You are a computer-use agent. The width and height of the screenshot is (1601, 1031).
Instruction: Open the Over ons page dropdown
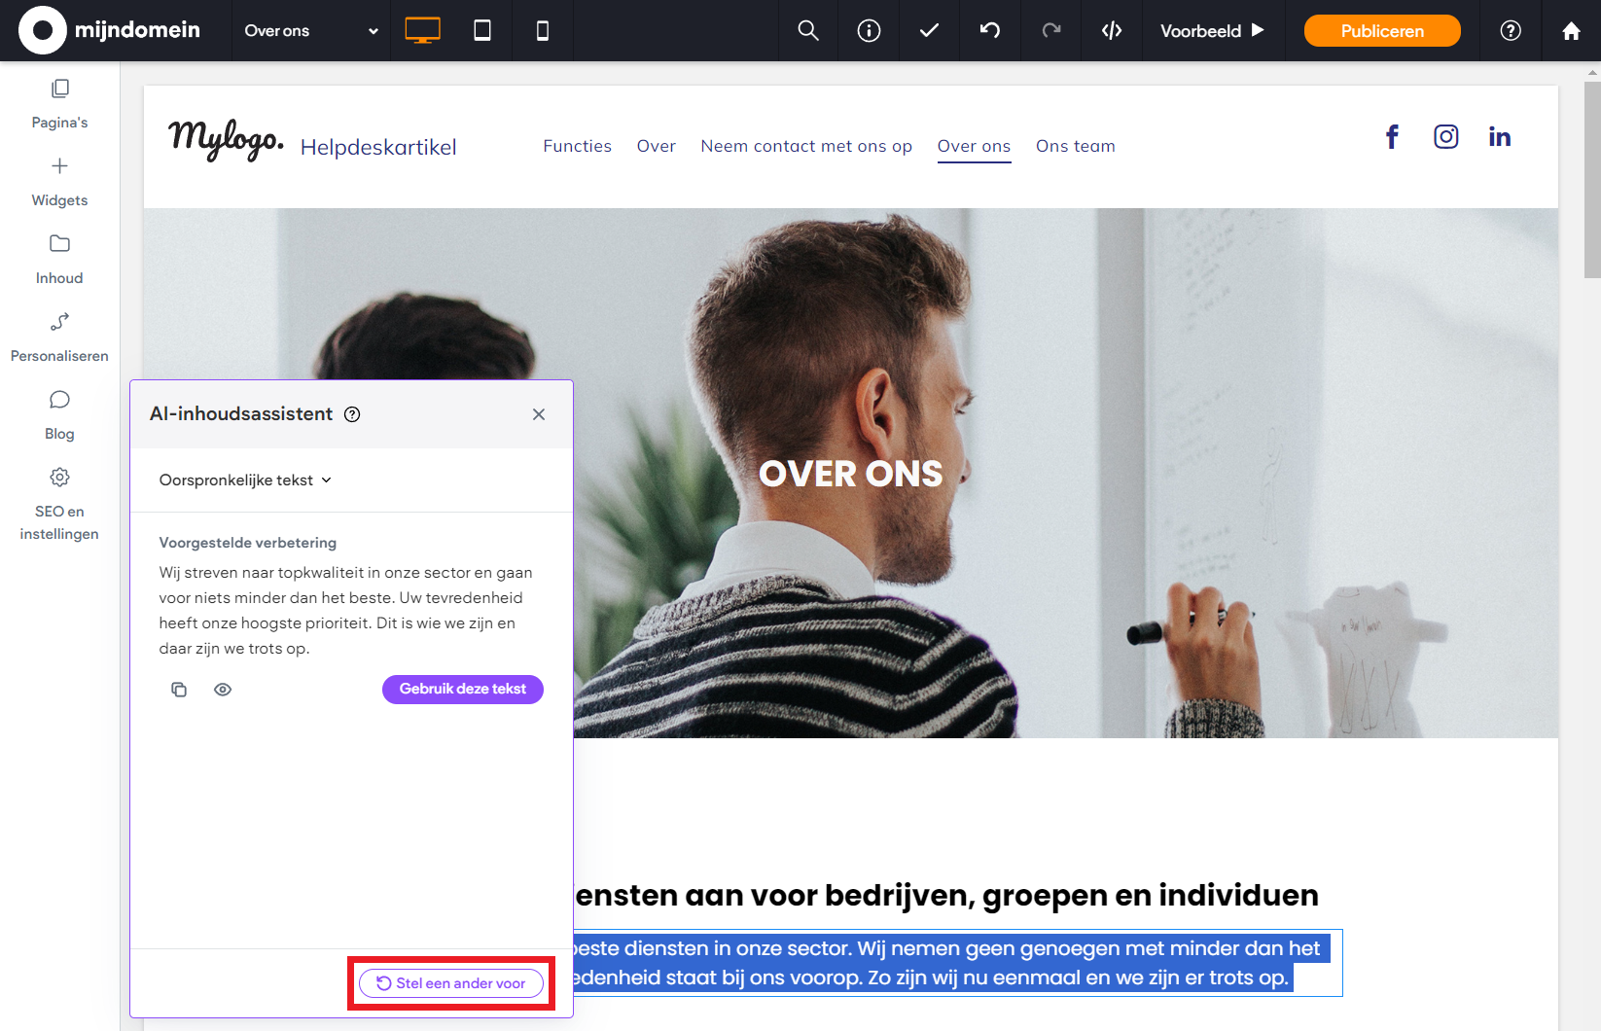(x=311, y=31)
